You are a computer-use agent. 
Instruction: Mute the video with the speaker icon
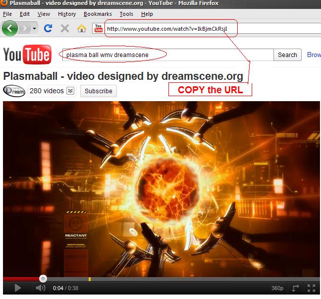[x=41, y=288]
